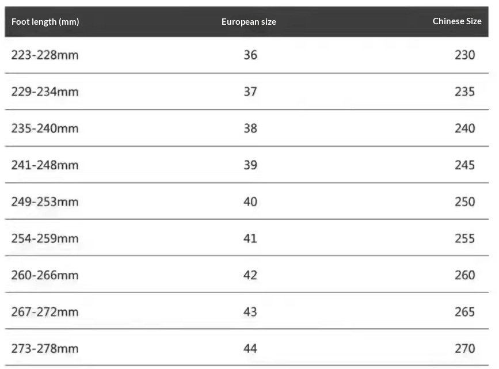This screenshot has width=499, height=369.
Task: Click European size 37 cell
Action: (250, 92)
